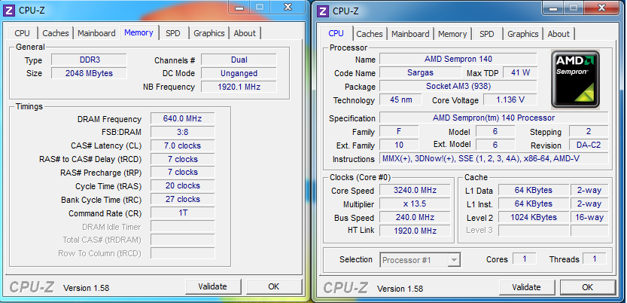Screen dimensions: 627x303
Task: Click the instructions list field
Action: pos(494,158)
